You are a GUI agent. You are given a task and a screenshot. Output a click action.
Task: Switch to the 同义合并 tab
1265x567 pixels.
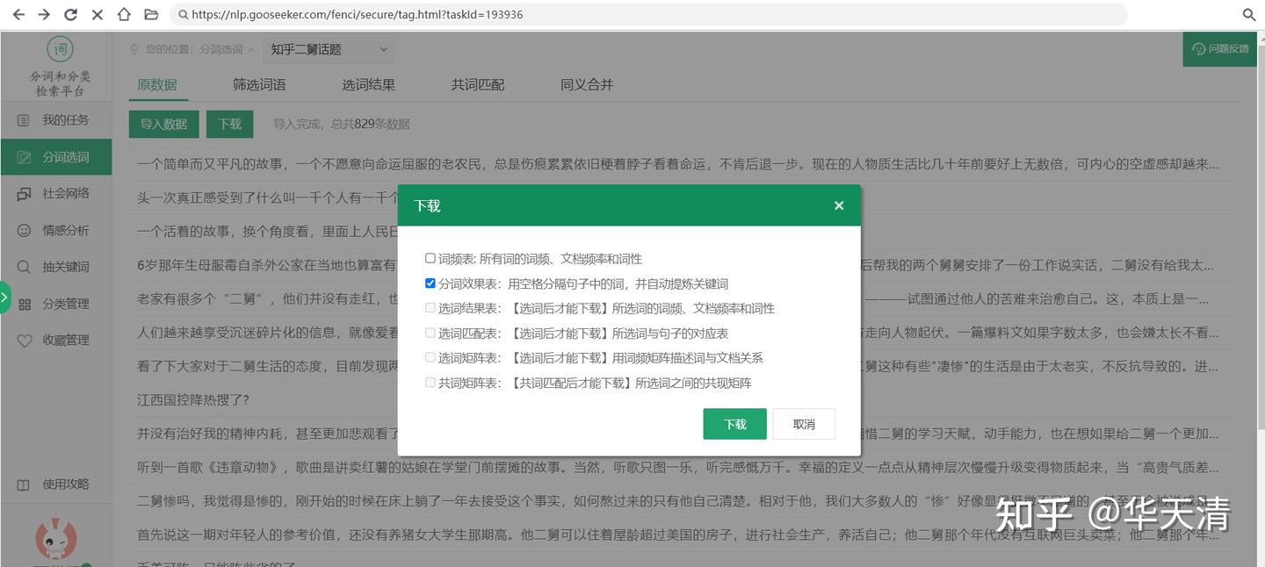(x=587, y=84)
